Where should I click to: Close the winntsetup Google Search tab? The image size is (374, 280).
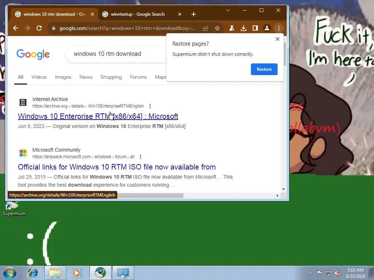[180, 14]
